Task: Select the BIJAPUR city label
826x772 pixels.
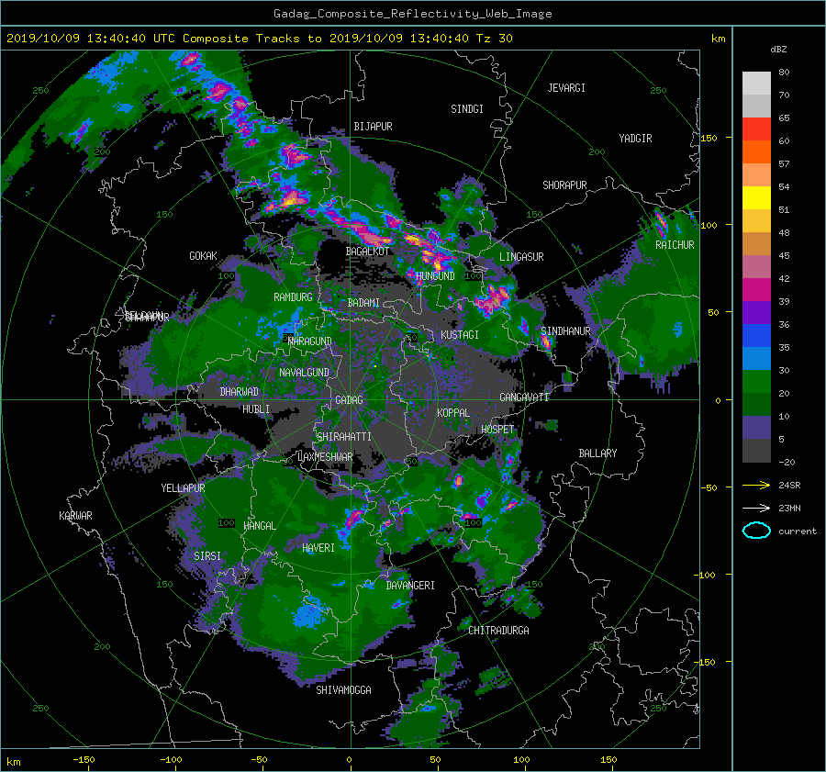Action: pos(373,127)
